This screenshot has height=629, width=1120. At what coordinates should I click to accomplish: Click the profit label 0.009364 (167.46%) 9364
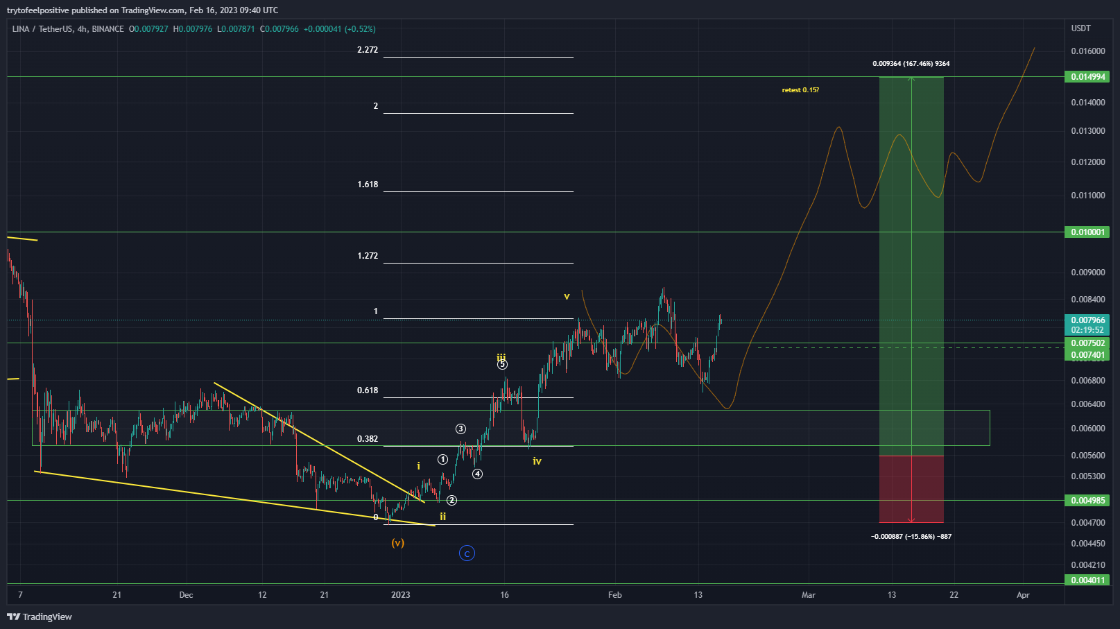911,64
